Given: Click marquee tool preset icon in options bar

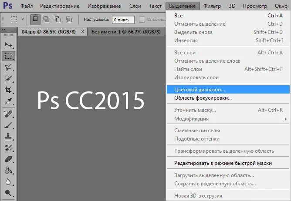Looking at the screenshot, I should (14, 19).
